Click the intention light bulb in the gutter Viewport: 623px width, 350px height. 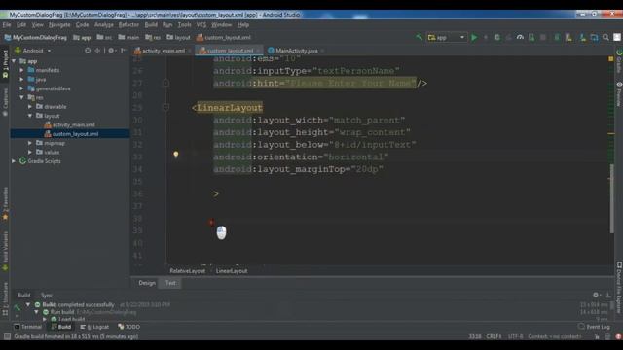tap(176, 155)
